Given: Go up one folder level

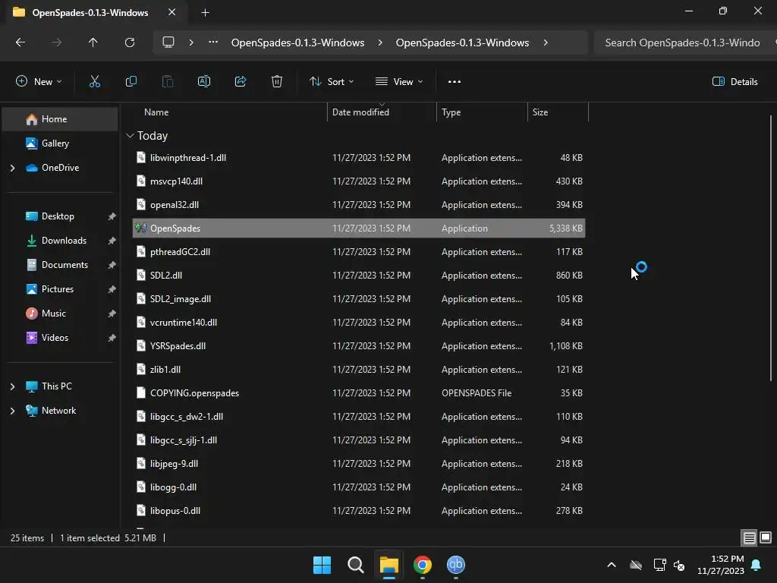Looking at the screenshot, I should (93, 43).
